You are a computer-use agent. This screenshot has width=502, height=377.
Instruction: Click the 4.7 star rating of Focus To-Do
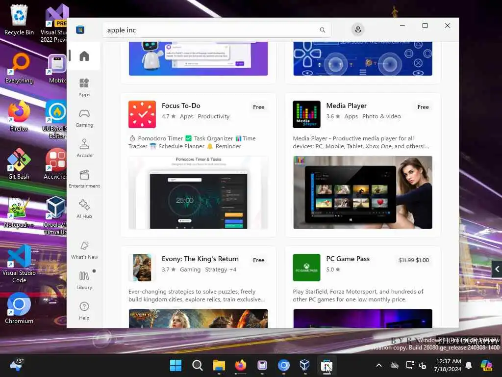click(169, 116)
